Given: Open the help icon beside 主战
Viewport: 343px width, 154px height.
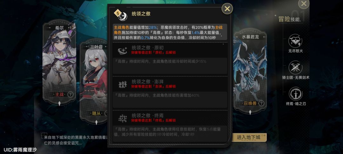Looking at the screenshot, I should (x=70, y=94).
